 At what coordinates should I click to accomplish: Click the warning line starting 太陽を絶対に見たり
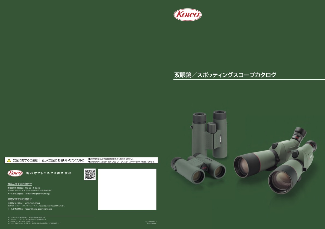coord(122,162)
